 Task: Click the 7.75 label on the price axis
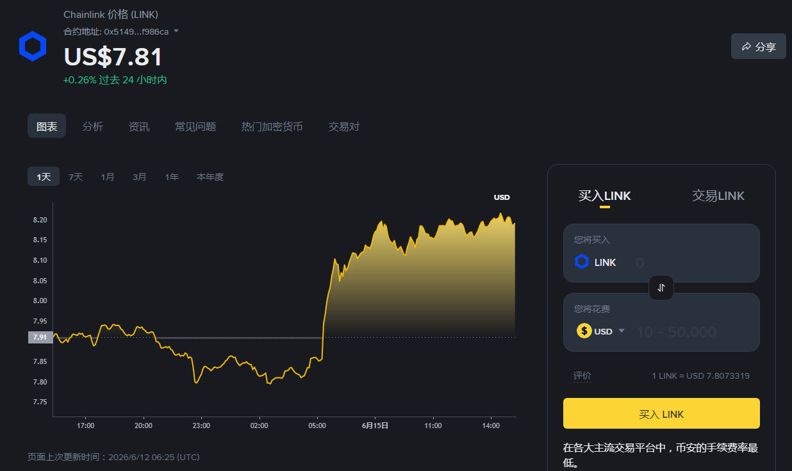(40, 402)
